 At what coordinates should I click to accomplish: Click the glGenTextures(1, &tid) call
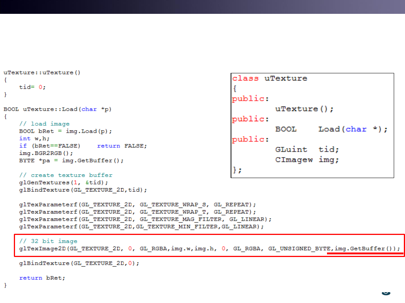64,183
